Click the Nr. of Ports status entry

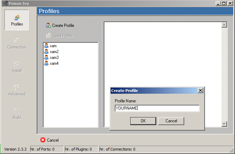click(x=47, y=149)
